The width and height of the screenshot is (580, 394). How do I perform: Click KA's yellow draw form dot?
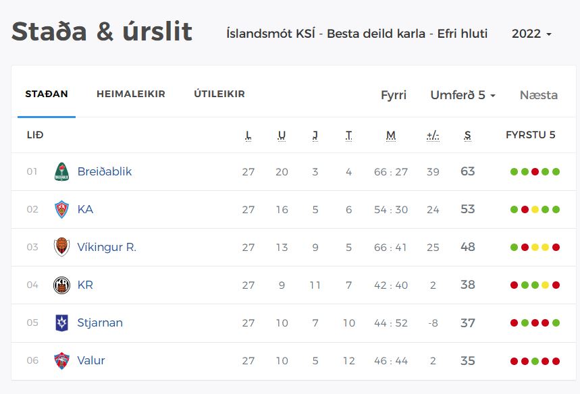click(x=535, y=210)
